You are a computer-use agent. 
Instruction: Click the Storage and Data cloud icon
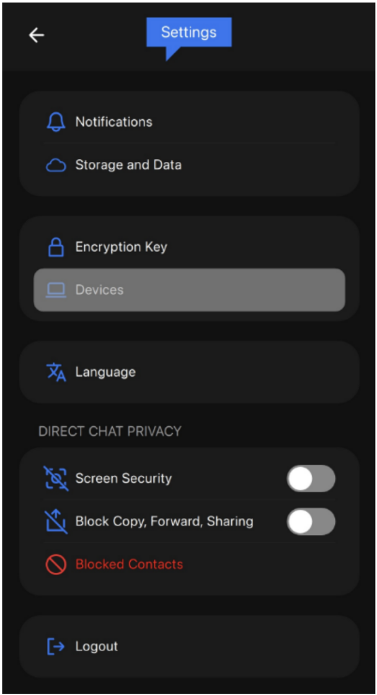(x=56, y=165)
